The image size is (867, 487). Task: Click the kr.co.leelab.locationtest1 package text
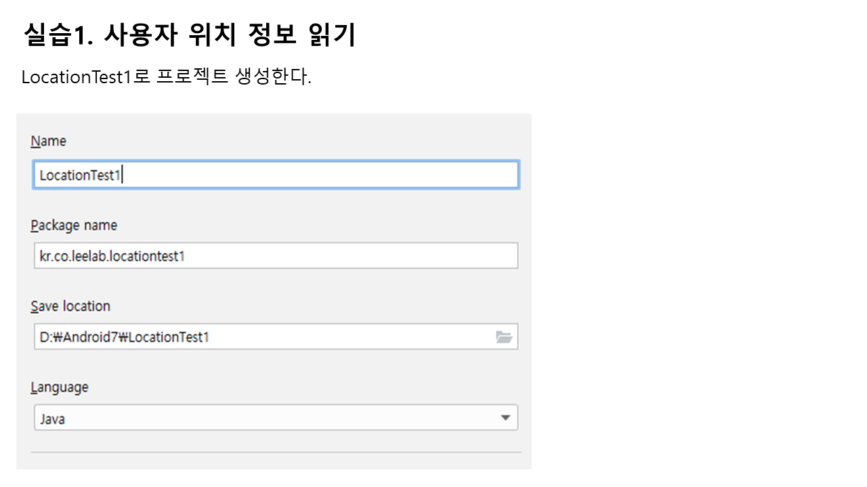[x=112, y=256]
